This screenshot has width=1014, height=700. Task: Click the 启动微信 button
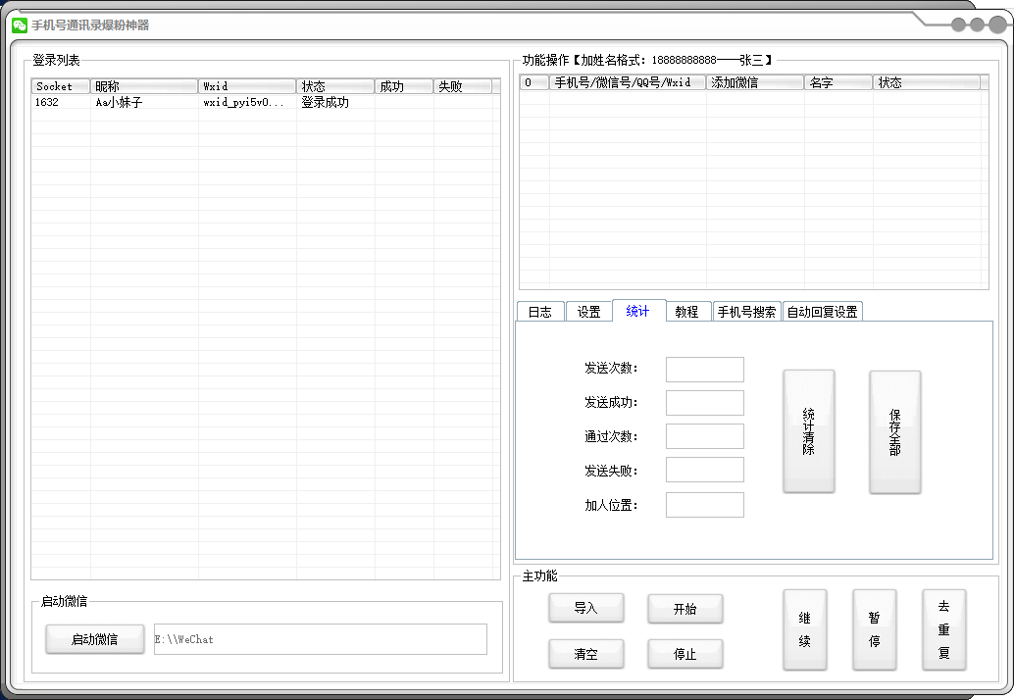(x=94, y=639)
